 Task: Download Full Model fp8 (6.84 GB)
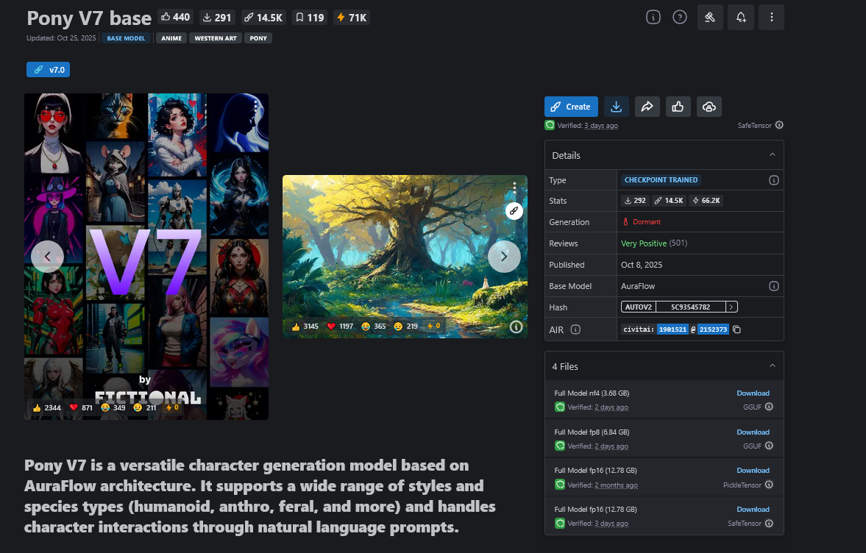pyautogui.click(x=753, y=432)
